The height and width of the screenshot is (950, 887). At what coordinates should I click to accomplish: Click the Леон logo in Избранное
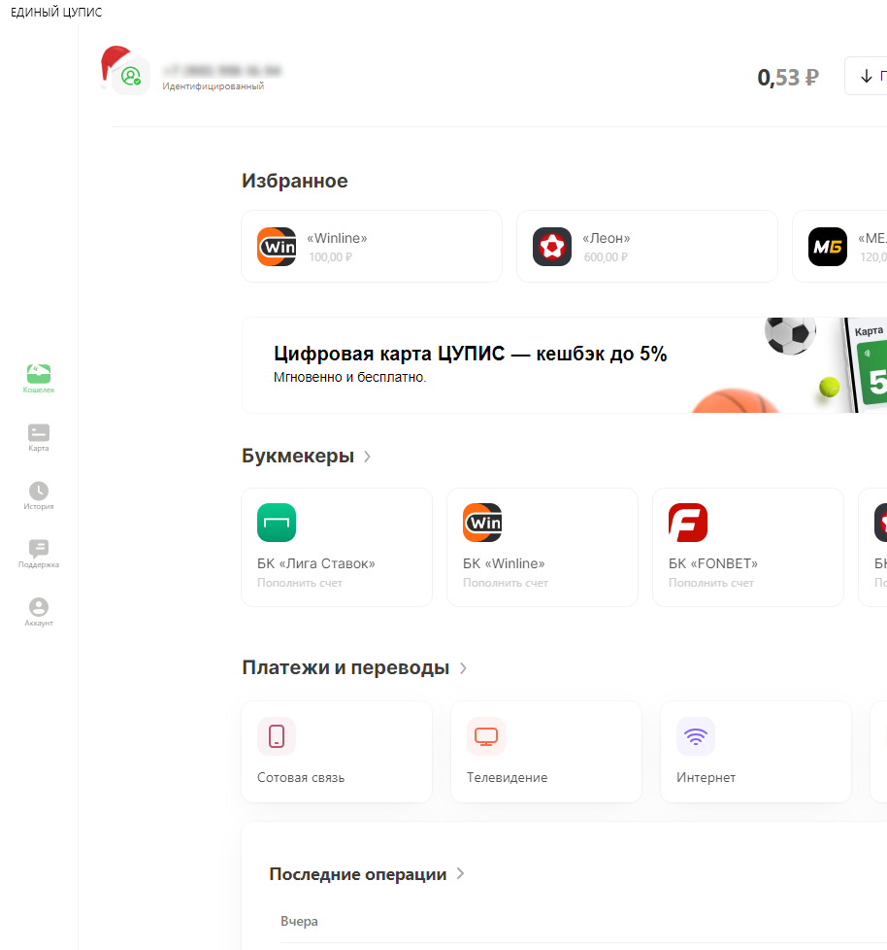552,247
